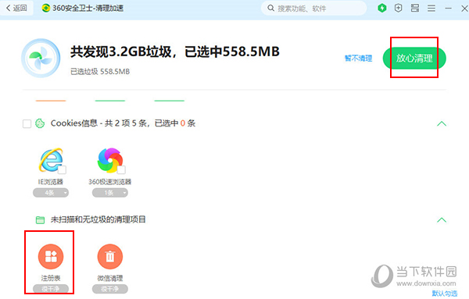Click the 360安全卫士-清理加速 title
Viewport: 469px width, 299px height.
[x=88, y=8]
